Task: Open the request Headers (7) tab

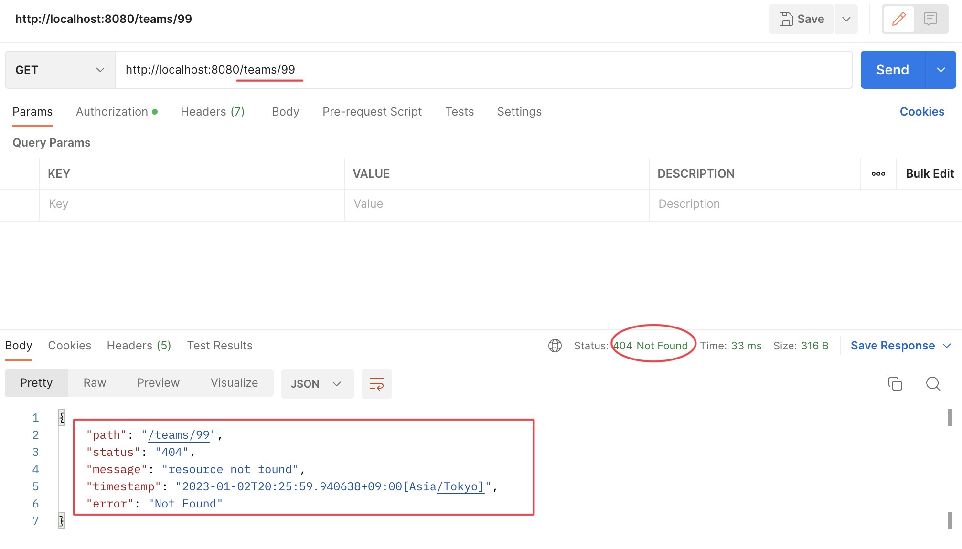Action: 212,112
